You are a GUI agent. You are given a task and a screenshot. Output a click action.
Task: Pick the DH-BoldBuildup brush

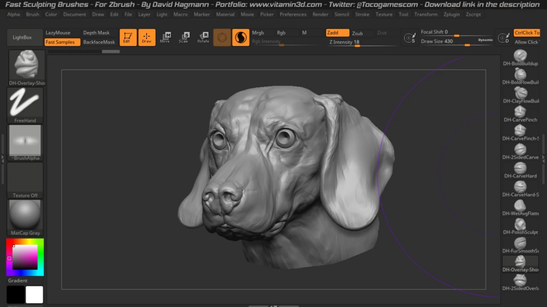pyautogui.click(x=520, y=56)
